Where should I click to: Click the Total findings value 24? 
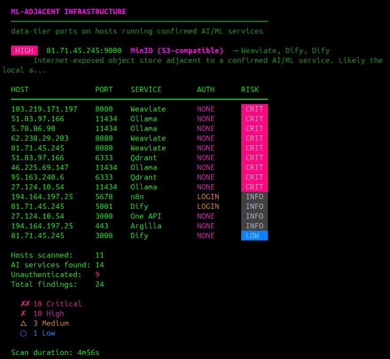(100, 284)
